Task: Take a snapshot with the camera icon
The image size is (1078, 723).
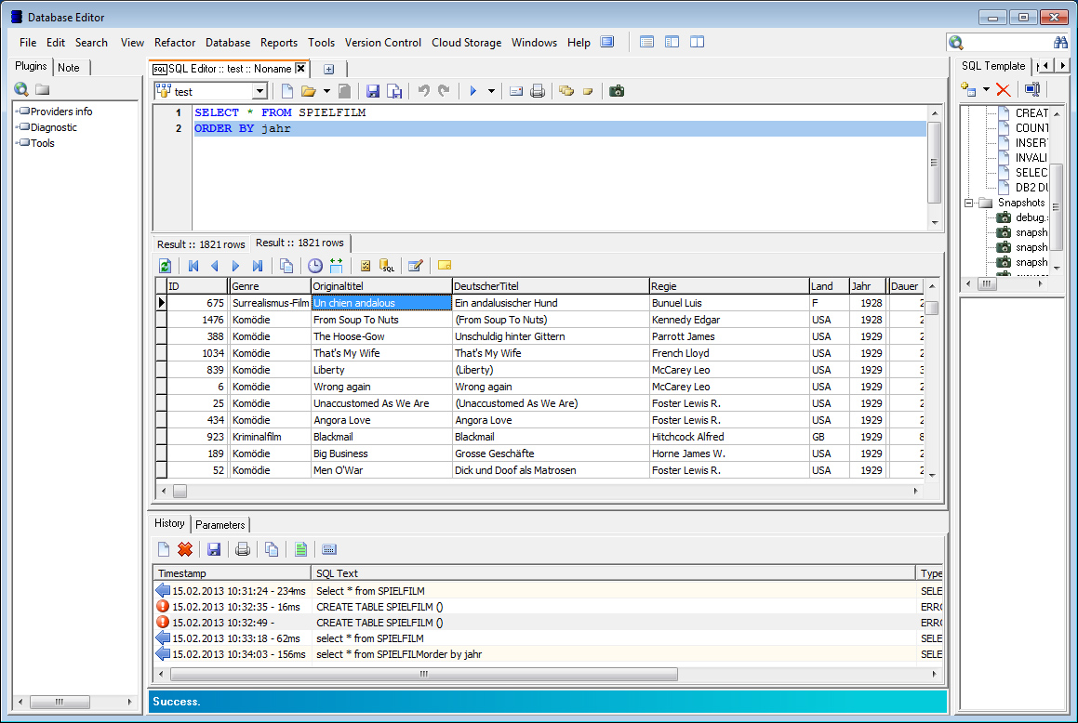Action: point(617,91)
